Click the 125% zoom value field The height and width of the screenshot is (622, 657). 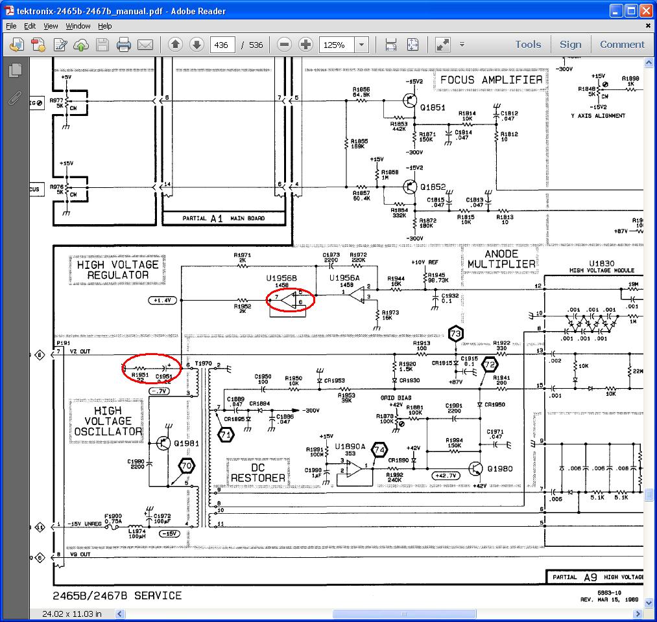click(337, 45)
